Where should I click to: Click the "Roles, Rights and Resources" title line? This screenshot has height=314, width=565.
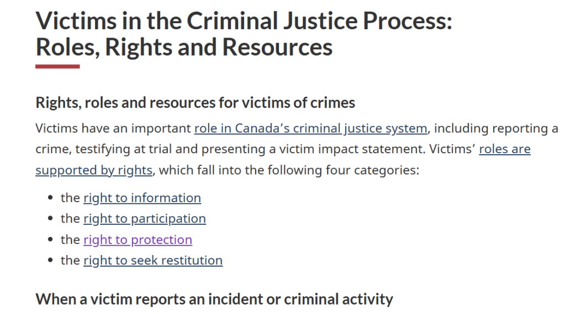coord(184,47)
